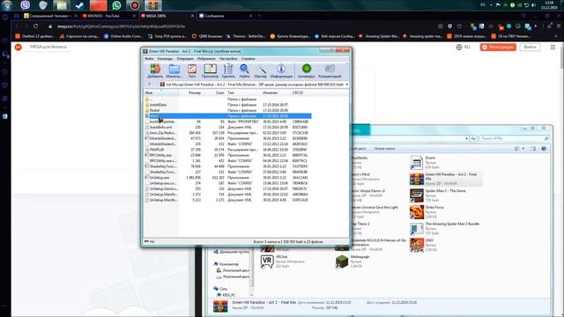Viewport: 564px width, 317px height.
Task: Click the MEGA для бизнеса link
Action: (x=48, y=47)
